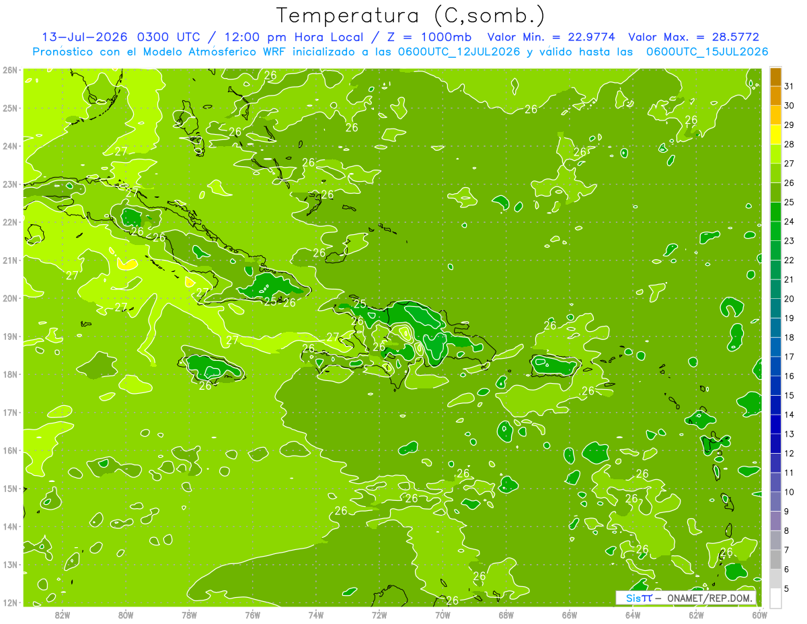Click longitude label "74W"
The width and height of the screenshot is (807, 624).
click(316, 615)
